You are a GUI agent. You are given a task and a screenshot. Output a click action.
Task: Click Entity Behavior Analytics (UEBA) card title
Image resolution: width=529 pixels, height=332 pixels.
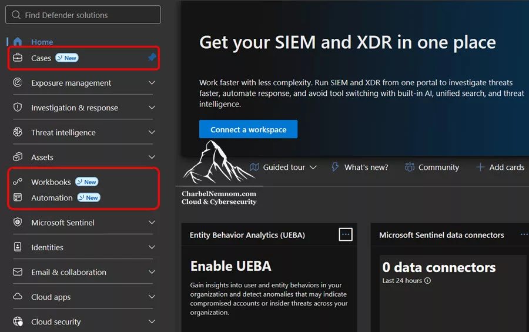[247, 235]
